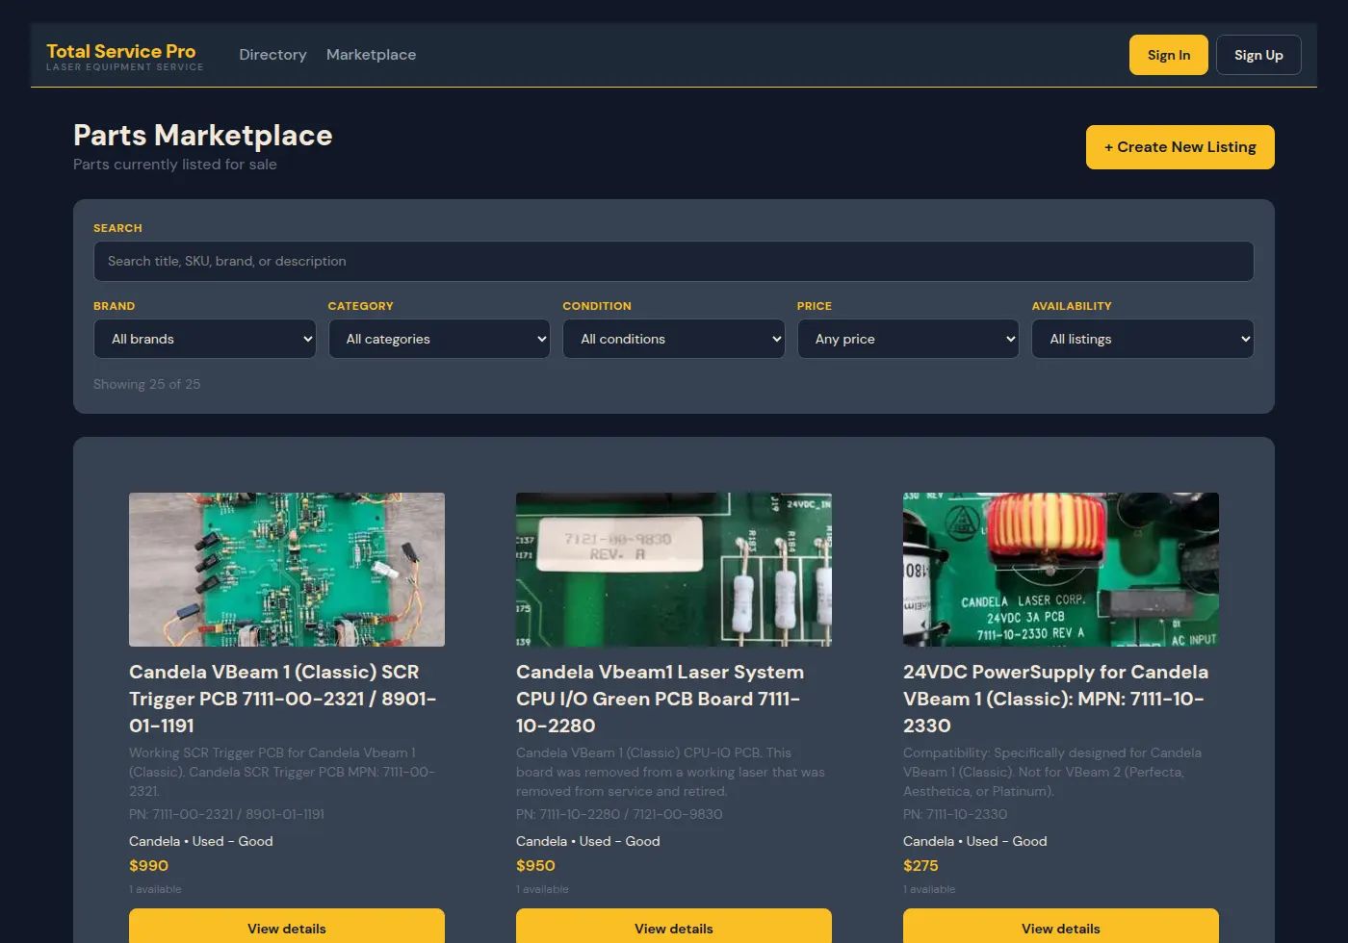
Task: Click the Total Service Pro logo
Action: [x=124, y=56]
